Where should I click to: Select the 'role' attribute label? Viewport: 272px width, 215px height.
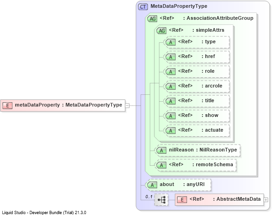(210, 71)
